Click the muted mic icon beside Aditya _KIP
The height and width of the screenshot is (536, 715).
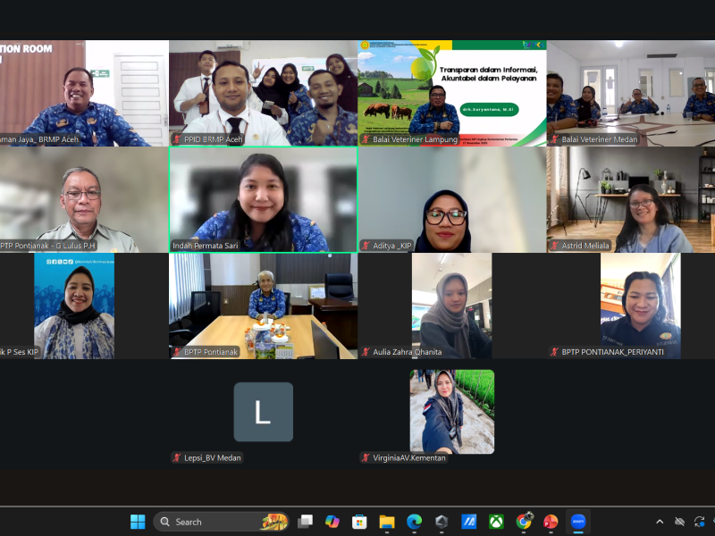366,246
